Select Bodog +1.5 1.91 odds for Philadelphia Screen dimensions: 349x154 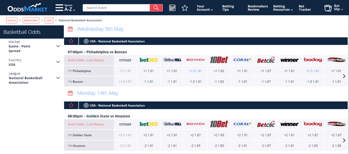click(x=313, y=71)
